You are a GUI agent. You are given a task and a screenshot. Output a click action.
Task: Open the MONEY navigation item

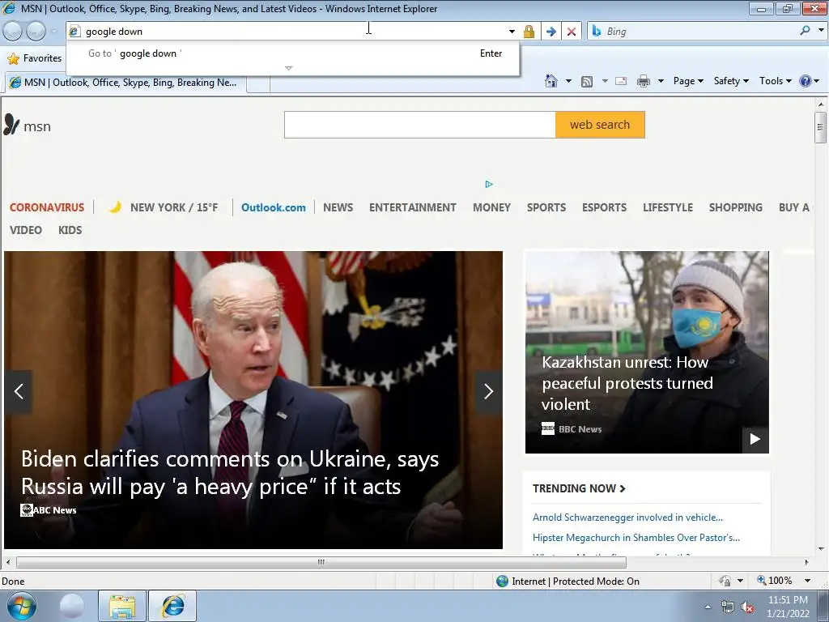491,207
